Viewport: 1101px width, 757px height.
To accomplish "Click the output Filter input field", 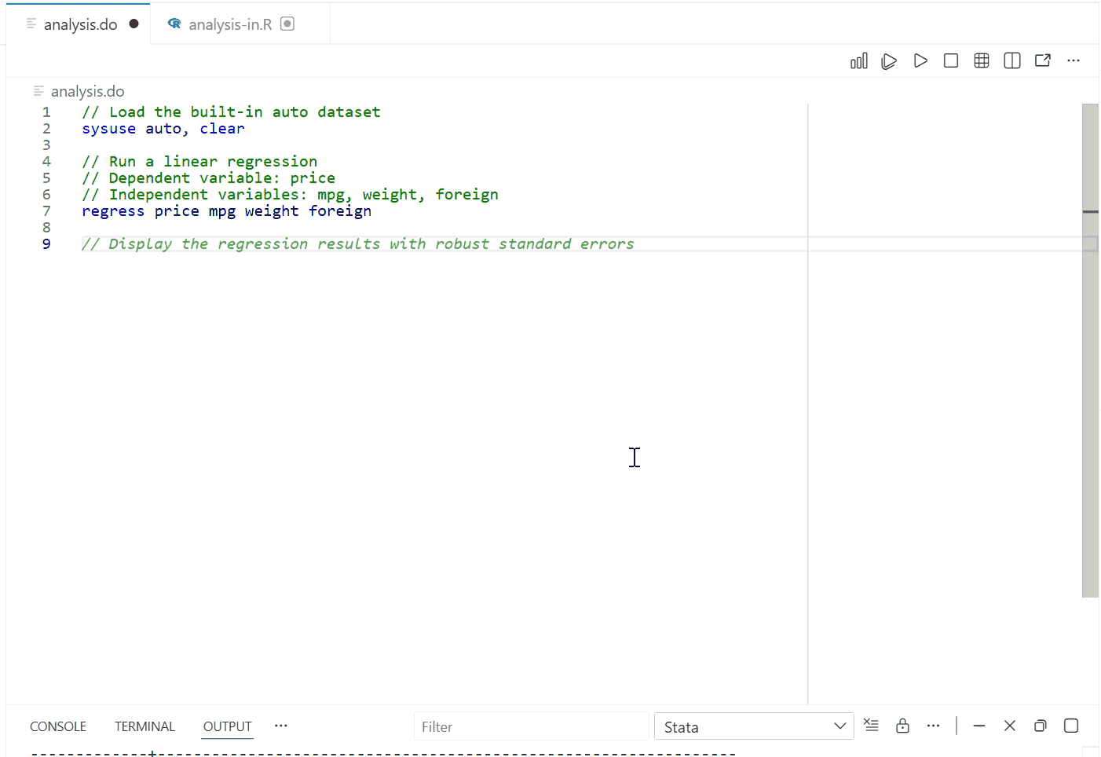I will point(530,727).
